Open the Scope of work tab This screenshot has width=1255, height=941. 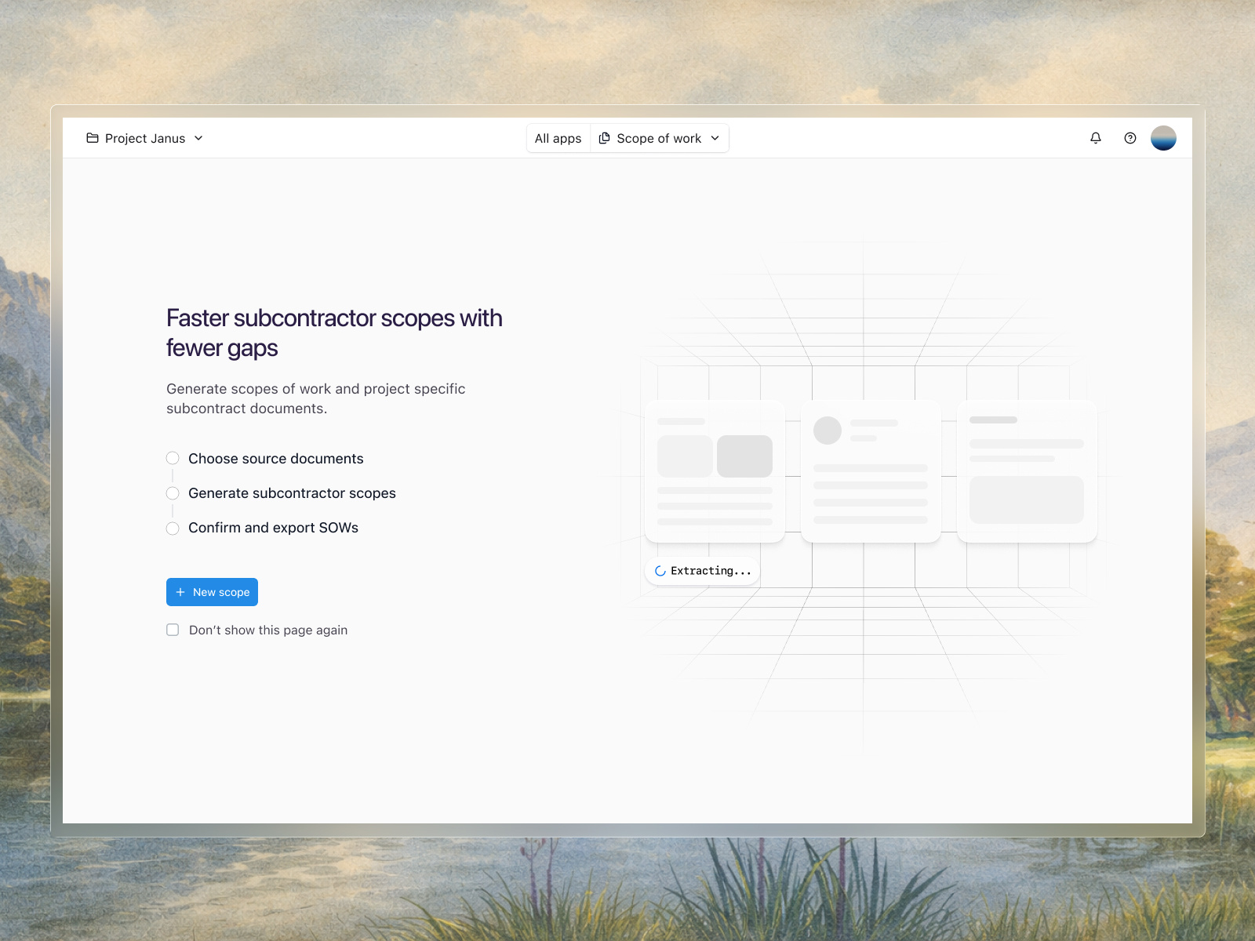(660, 138)
